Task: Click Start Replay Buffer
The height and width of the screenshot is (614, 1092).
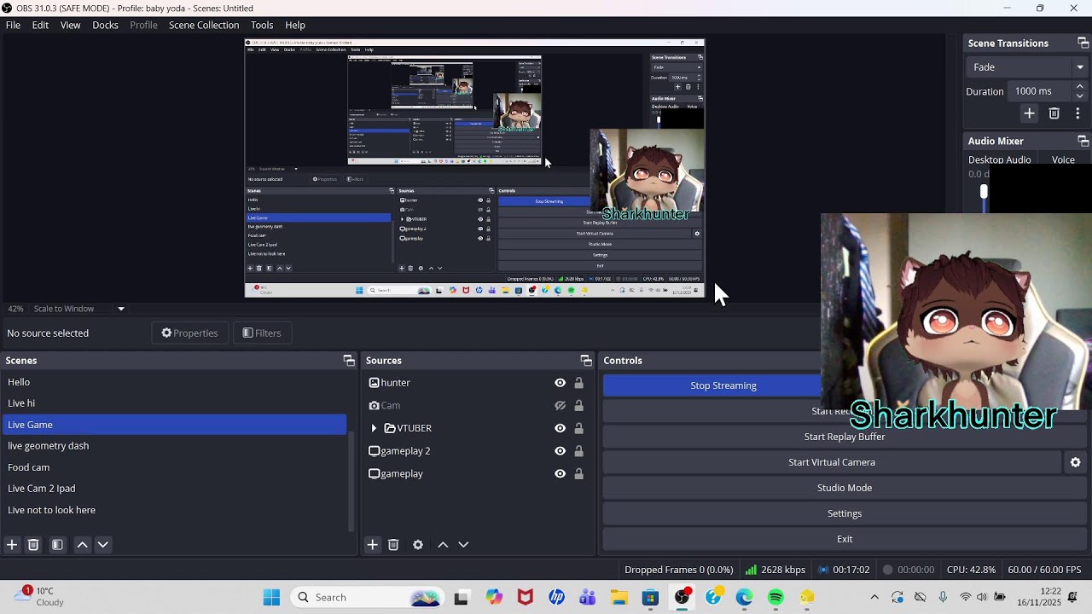Action: (x=845, y=437)
